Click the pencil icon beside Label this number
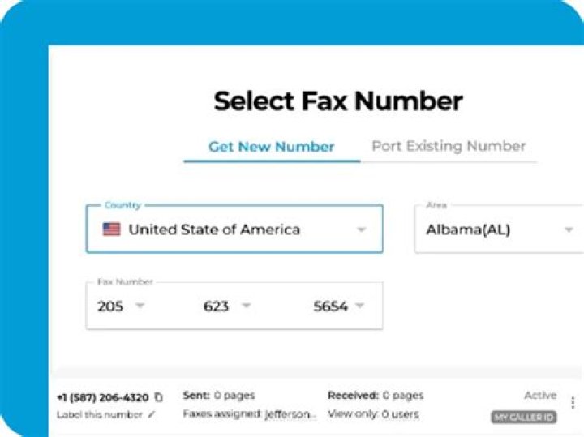 151,414
